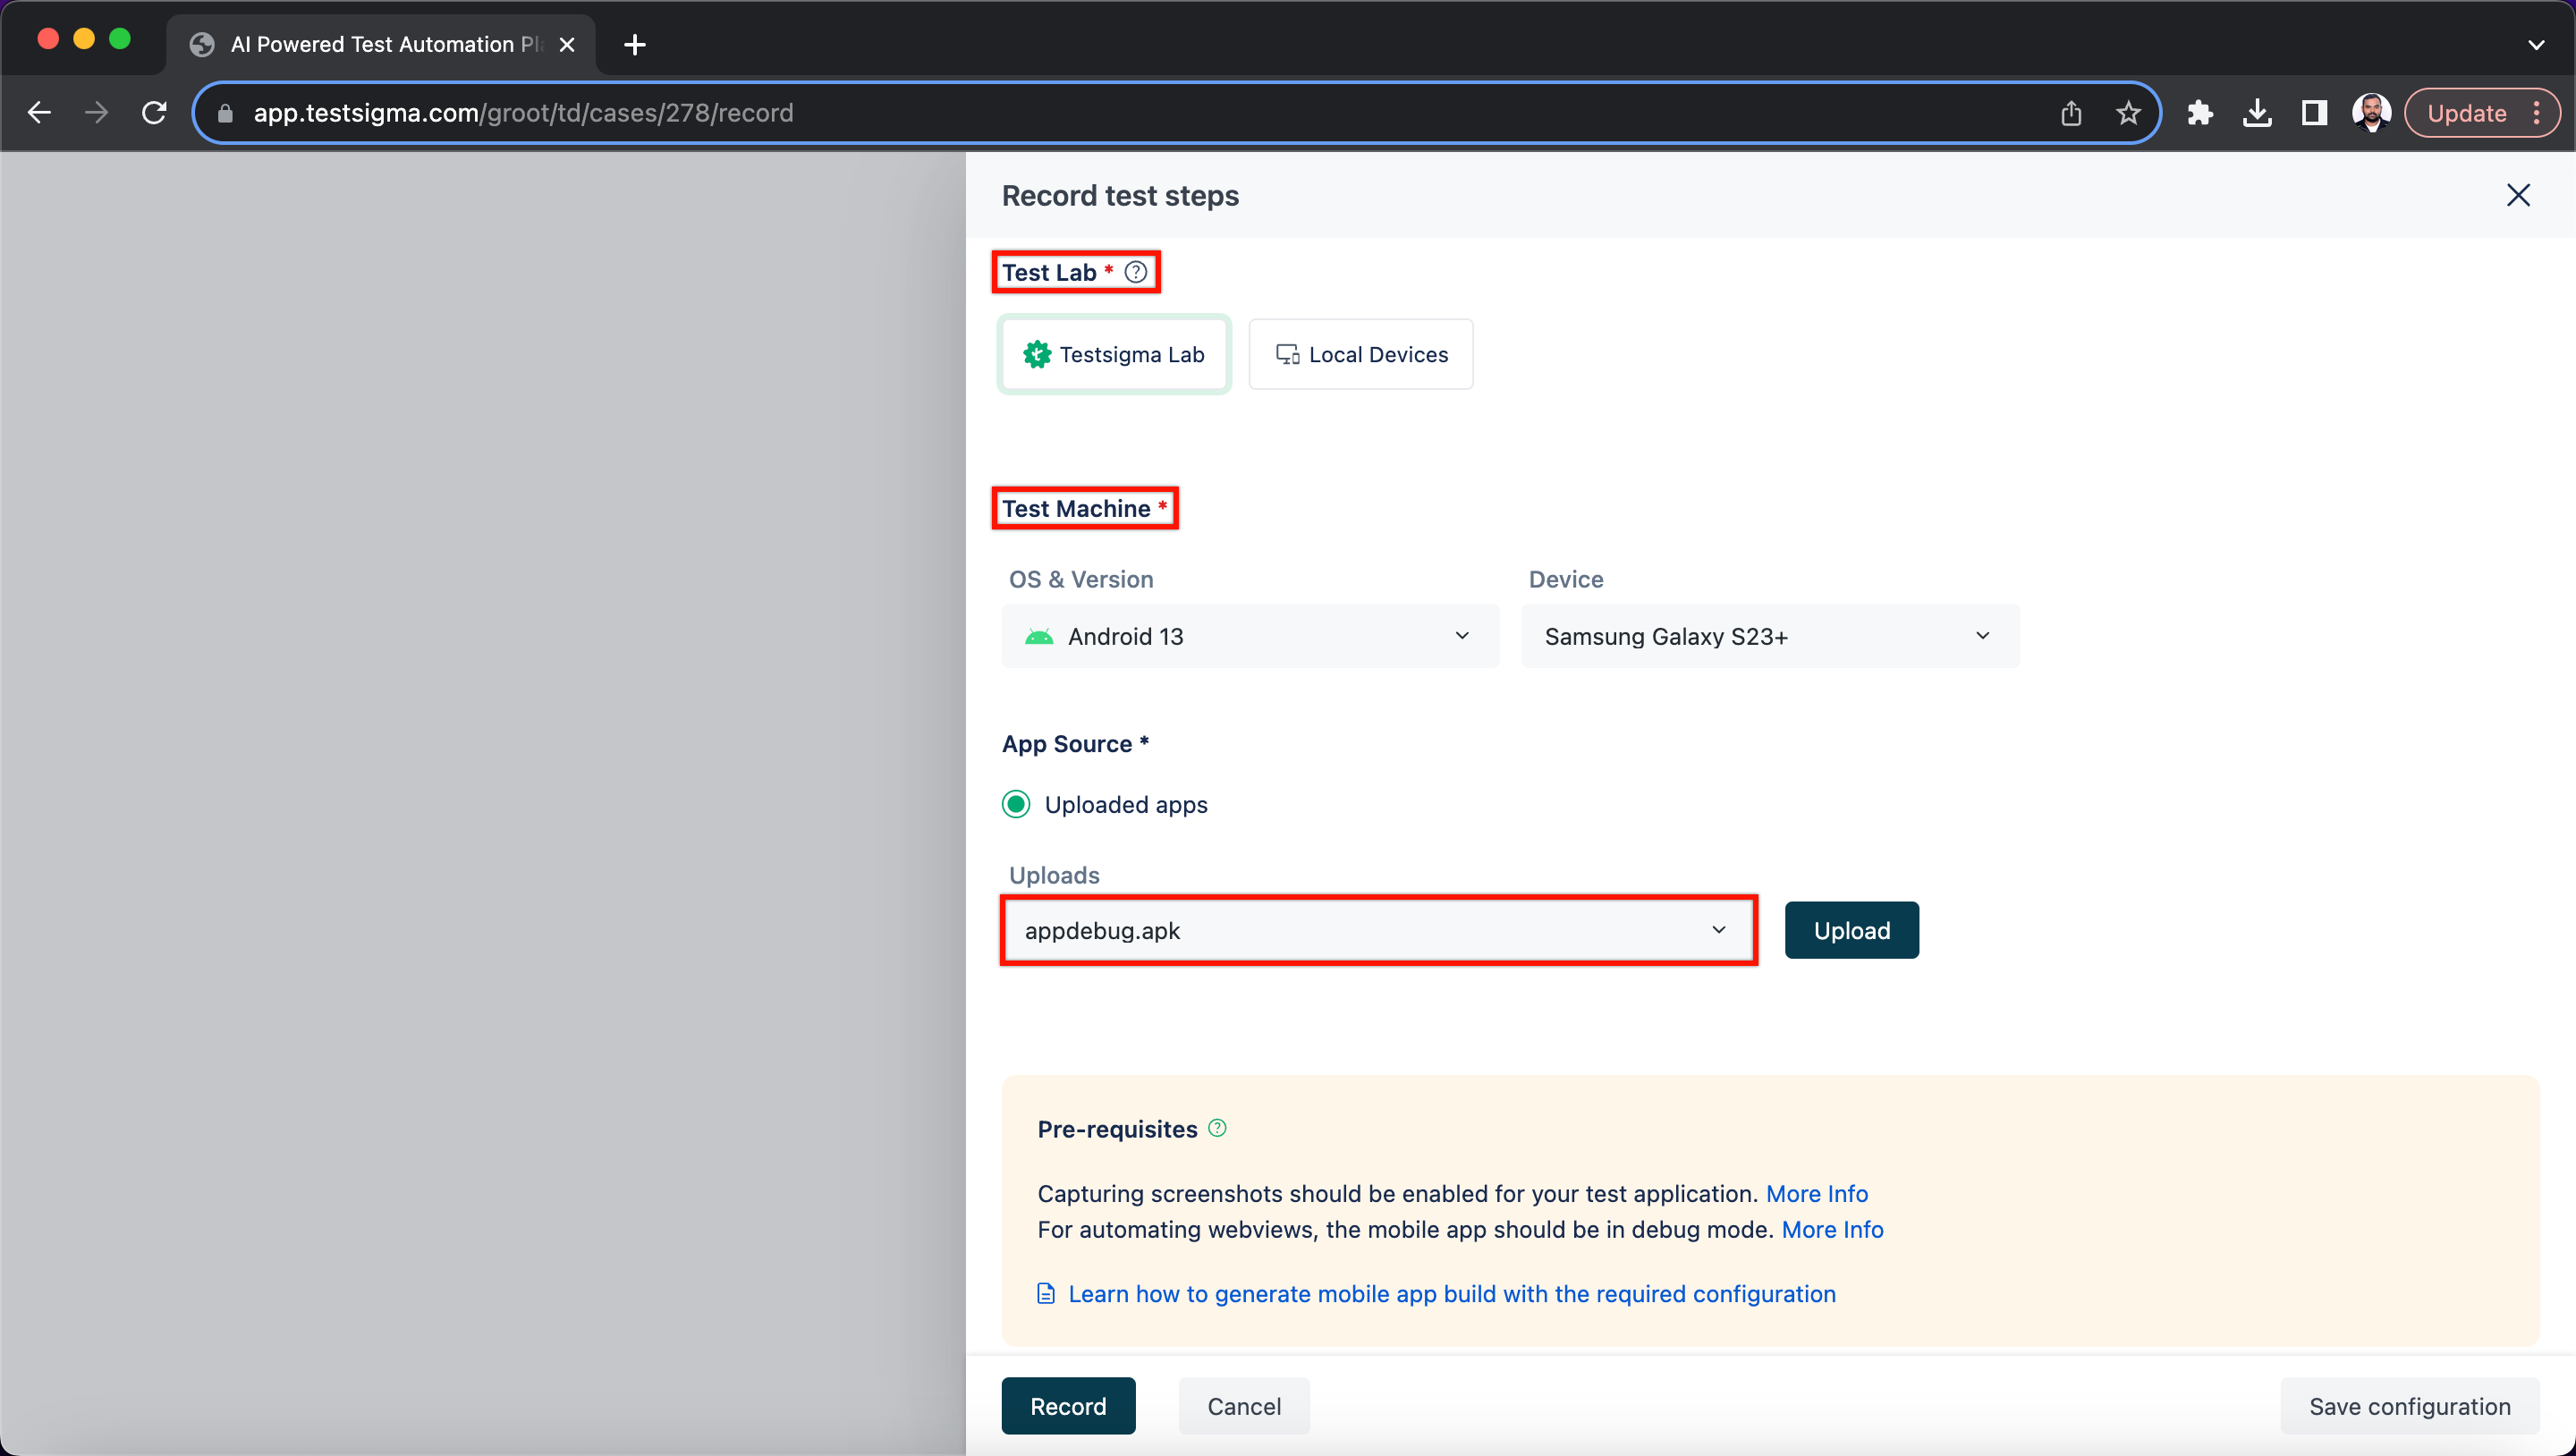Open a new browser tab

(634, 44)
